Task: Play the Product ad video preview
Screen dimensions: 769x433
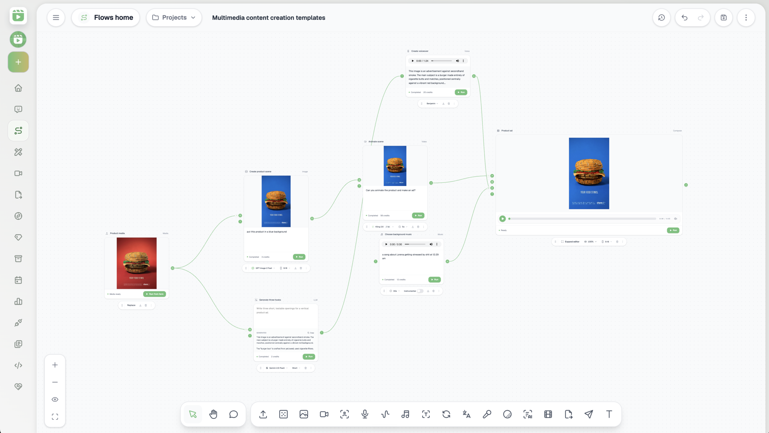Action: pyautogui.click(x=503, y=219)
